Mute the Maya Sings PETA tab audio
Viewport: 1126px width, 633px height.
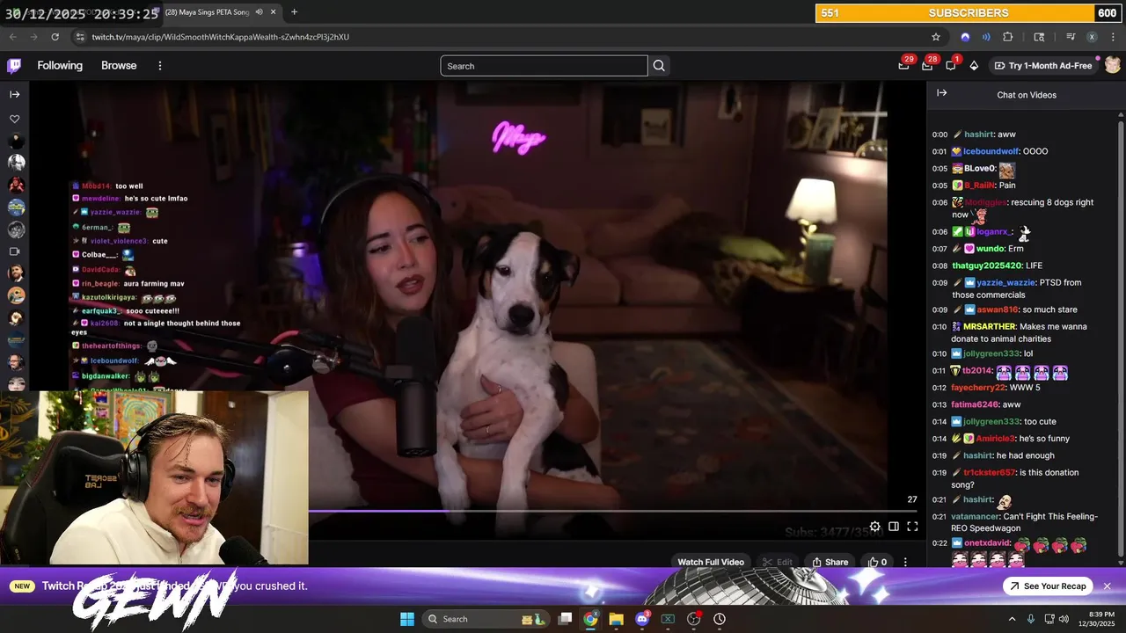pyautogui.click(x=259, y=12)
